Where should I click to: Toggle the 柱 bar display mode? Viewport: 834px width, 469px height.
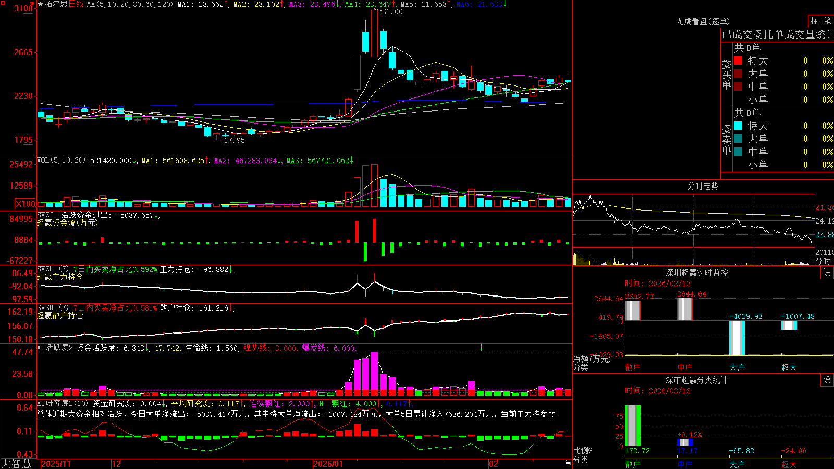[814, 21]
